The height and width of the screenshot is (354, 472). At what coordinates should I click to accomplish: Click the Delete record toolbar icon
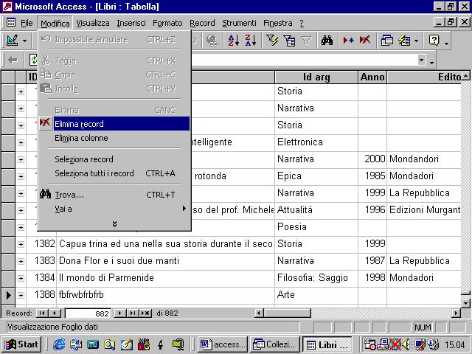(x=365, y=41)
